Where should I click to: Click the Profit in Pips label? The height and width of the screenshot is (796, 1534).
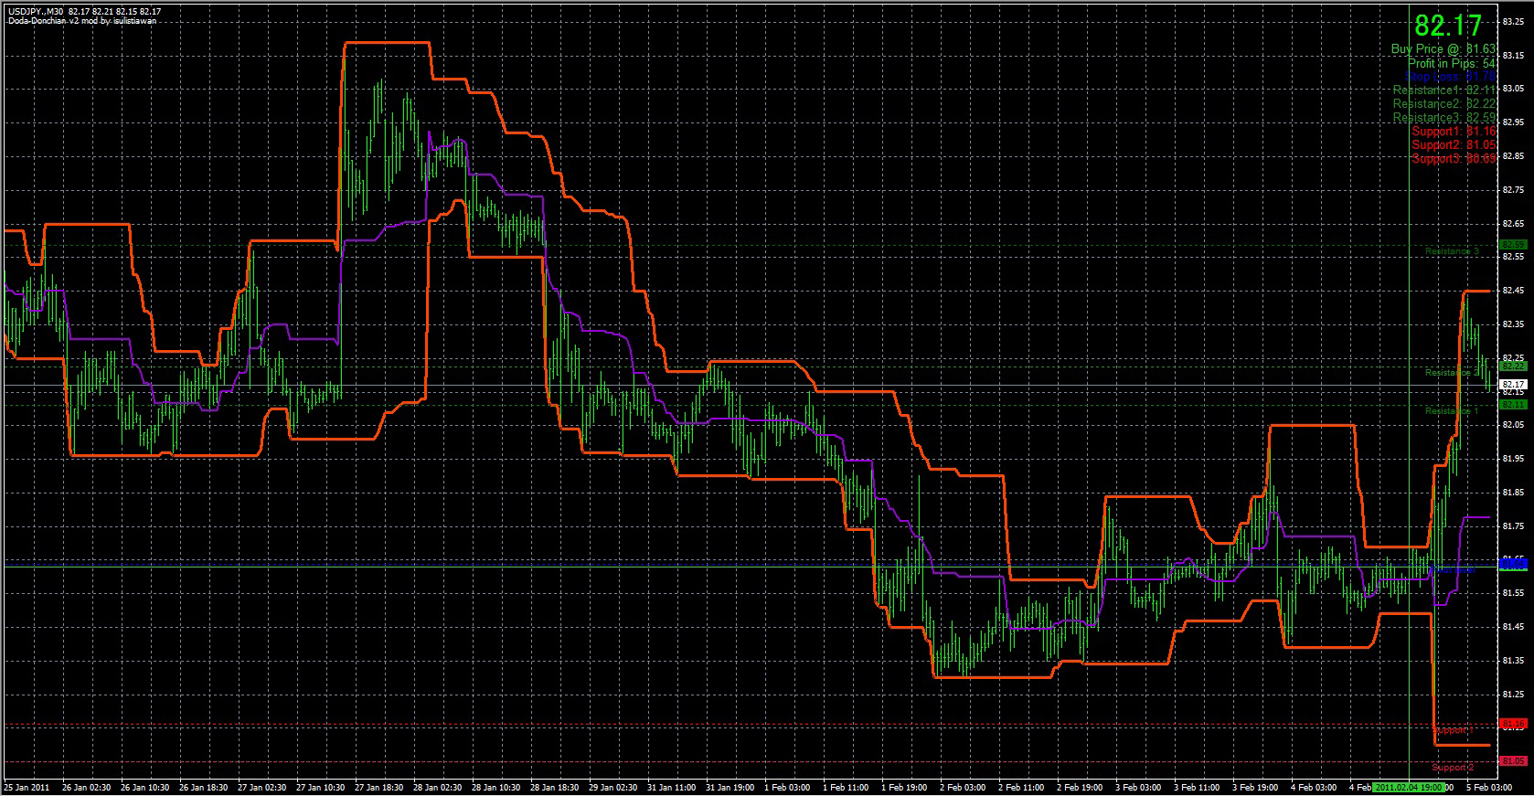[x=1451, y=63]
